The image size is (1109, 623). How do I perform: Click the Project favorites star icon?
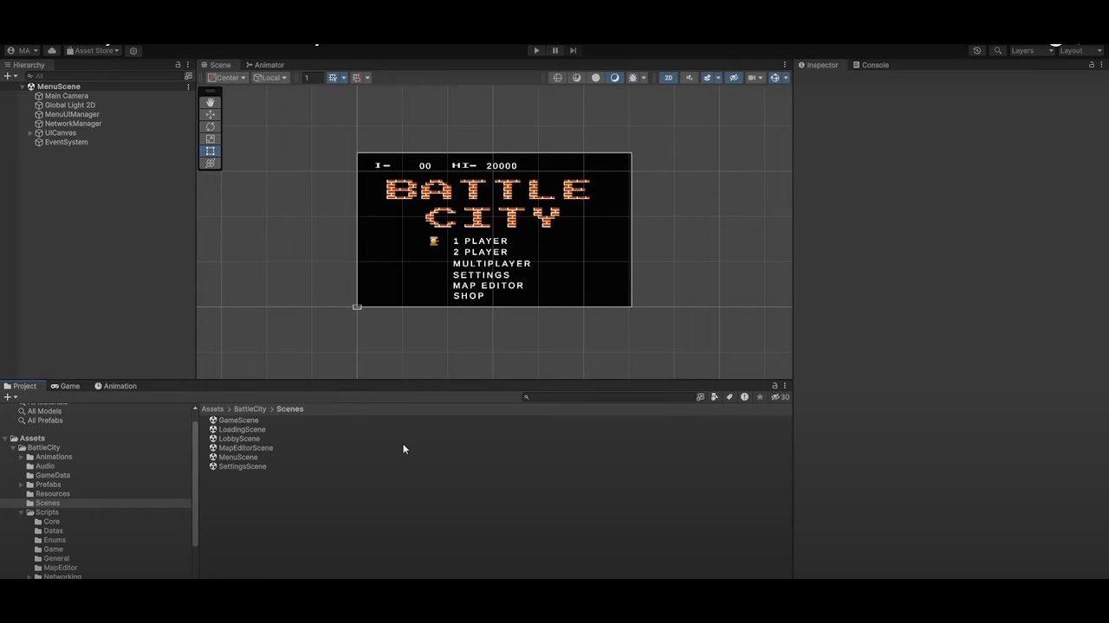760,397
